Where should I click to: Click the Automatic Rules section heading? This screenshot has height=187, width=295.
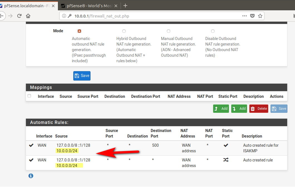(49, 123)
